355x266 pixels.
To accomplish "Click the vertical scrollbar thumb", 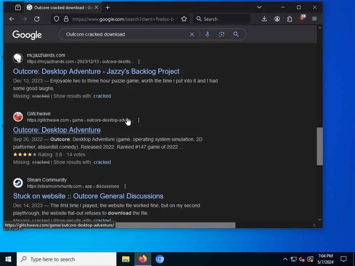I will pyautogui.click(x=320, y=147).
